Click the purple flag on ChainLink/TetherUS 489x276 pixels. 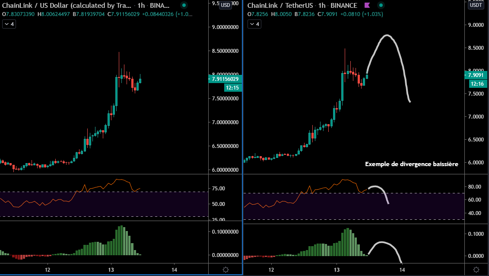[x=367, y=6]
